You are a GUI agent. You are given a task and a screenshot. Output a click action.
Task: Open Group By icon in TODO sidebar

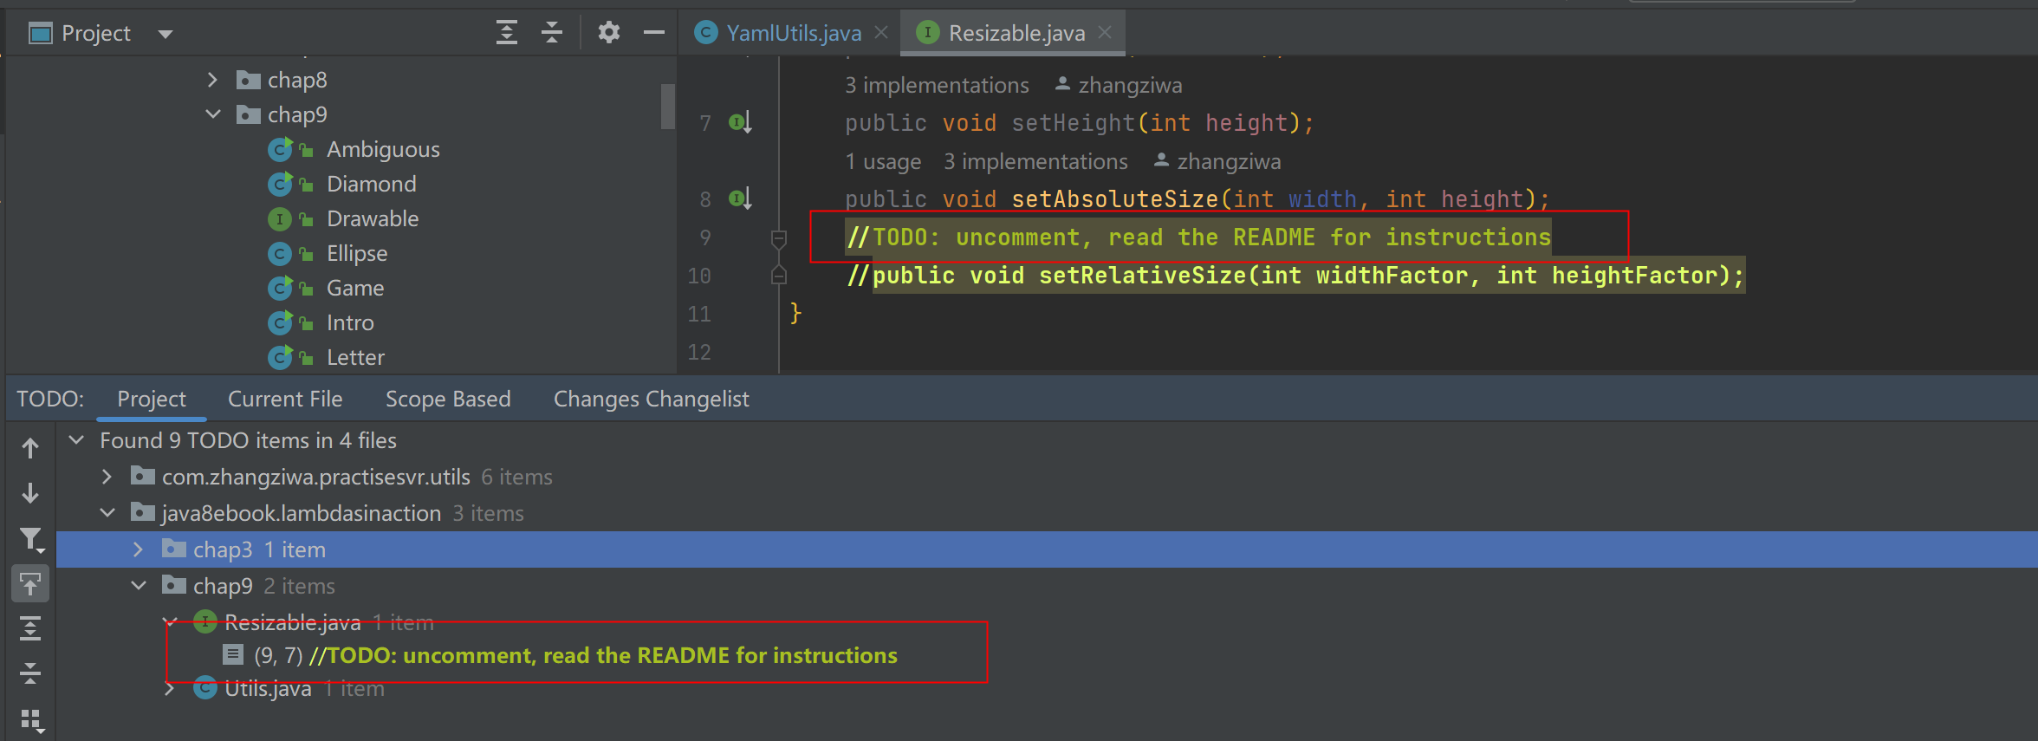pos(31,720)
